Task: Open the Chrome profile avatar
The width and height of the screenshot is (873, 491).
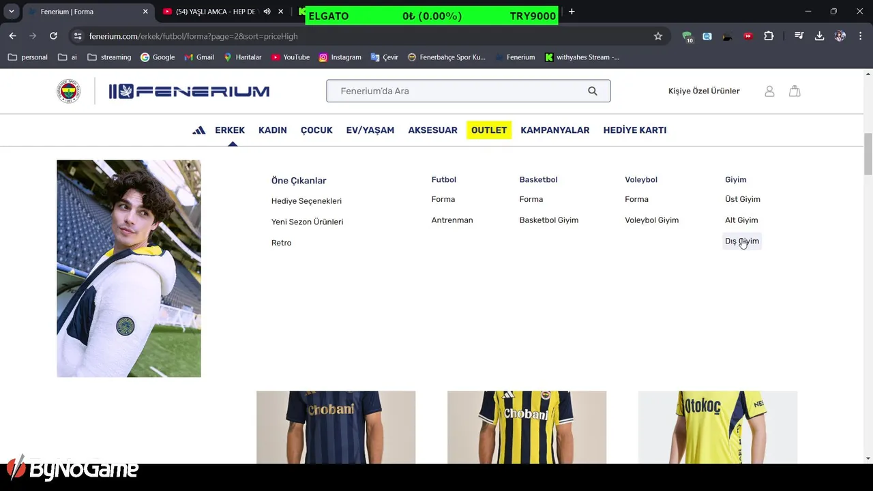Action: 840,36
